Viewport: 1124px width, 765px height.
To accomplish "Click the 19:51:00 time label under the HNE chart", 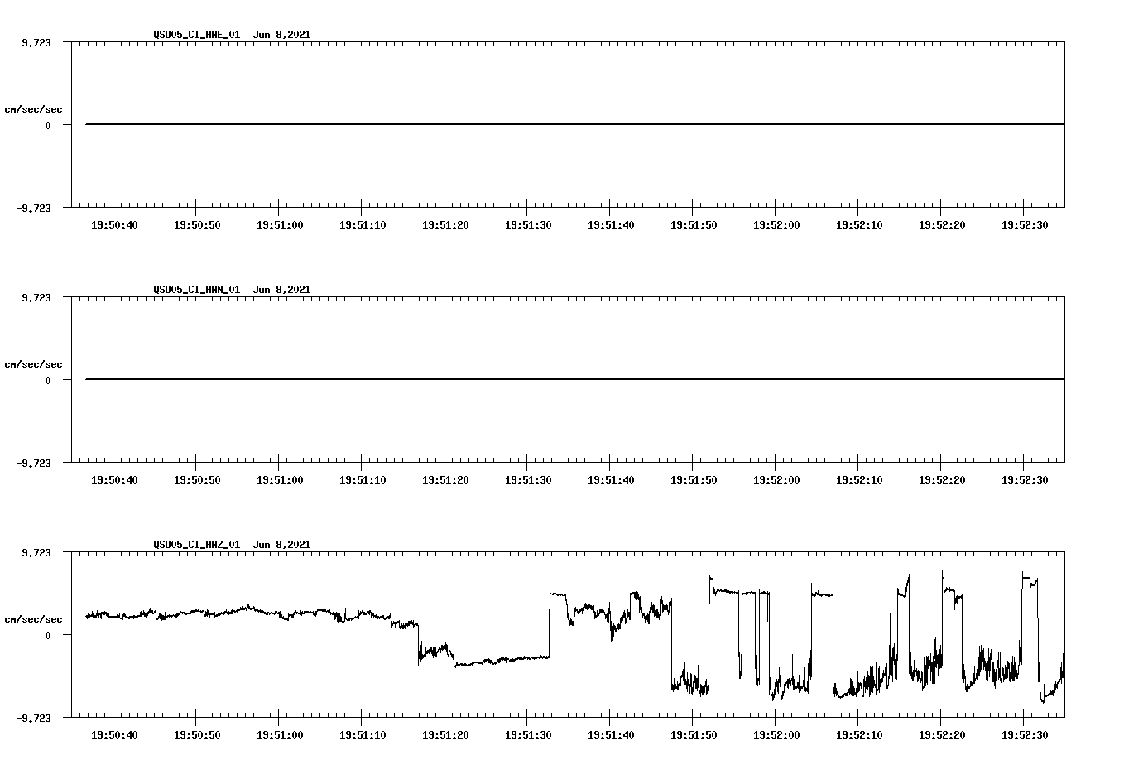I will (x=280, y=225).
